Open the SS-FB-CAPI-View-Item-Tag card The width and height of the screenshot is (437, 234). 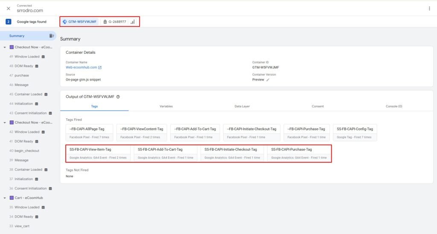click(x=98, y=153)
